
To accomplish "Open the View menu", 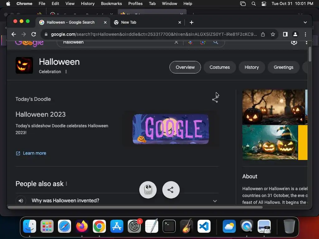I will (x=70, y=4).
